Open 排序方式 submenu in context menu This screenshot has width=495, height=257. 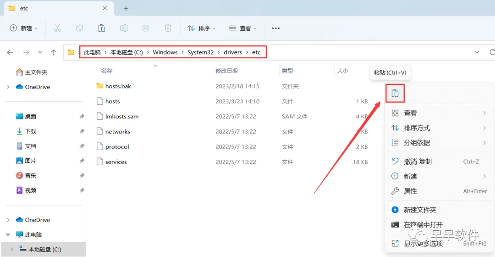tap(439, 128)
